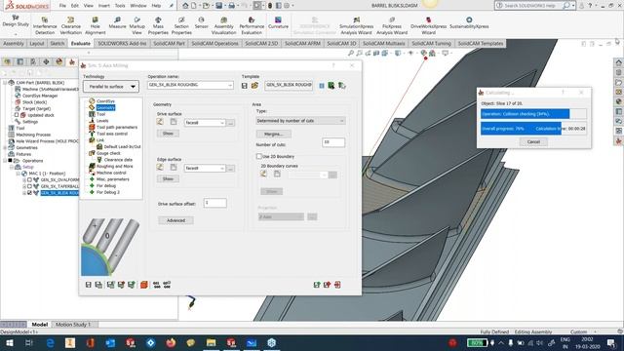Select the Measure tool
The width and height of the screenshot is (624, 351).
pyautogui.click(x=117, y=22)
